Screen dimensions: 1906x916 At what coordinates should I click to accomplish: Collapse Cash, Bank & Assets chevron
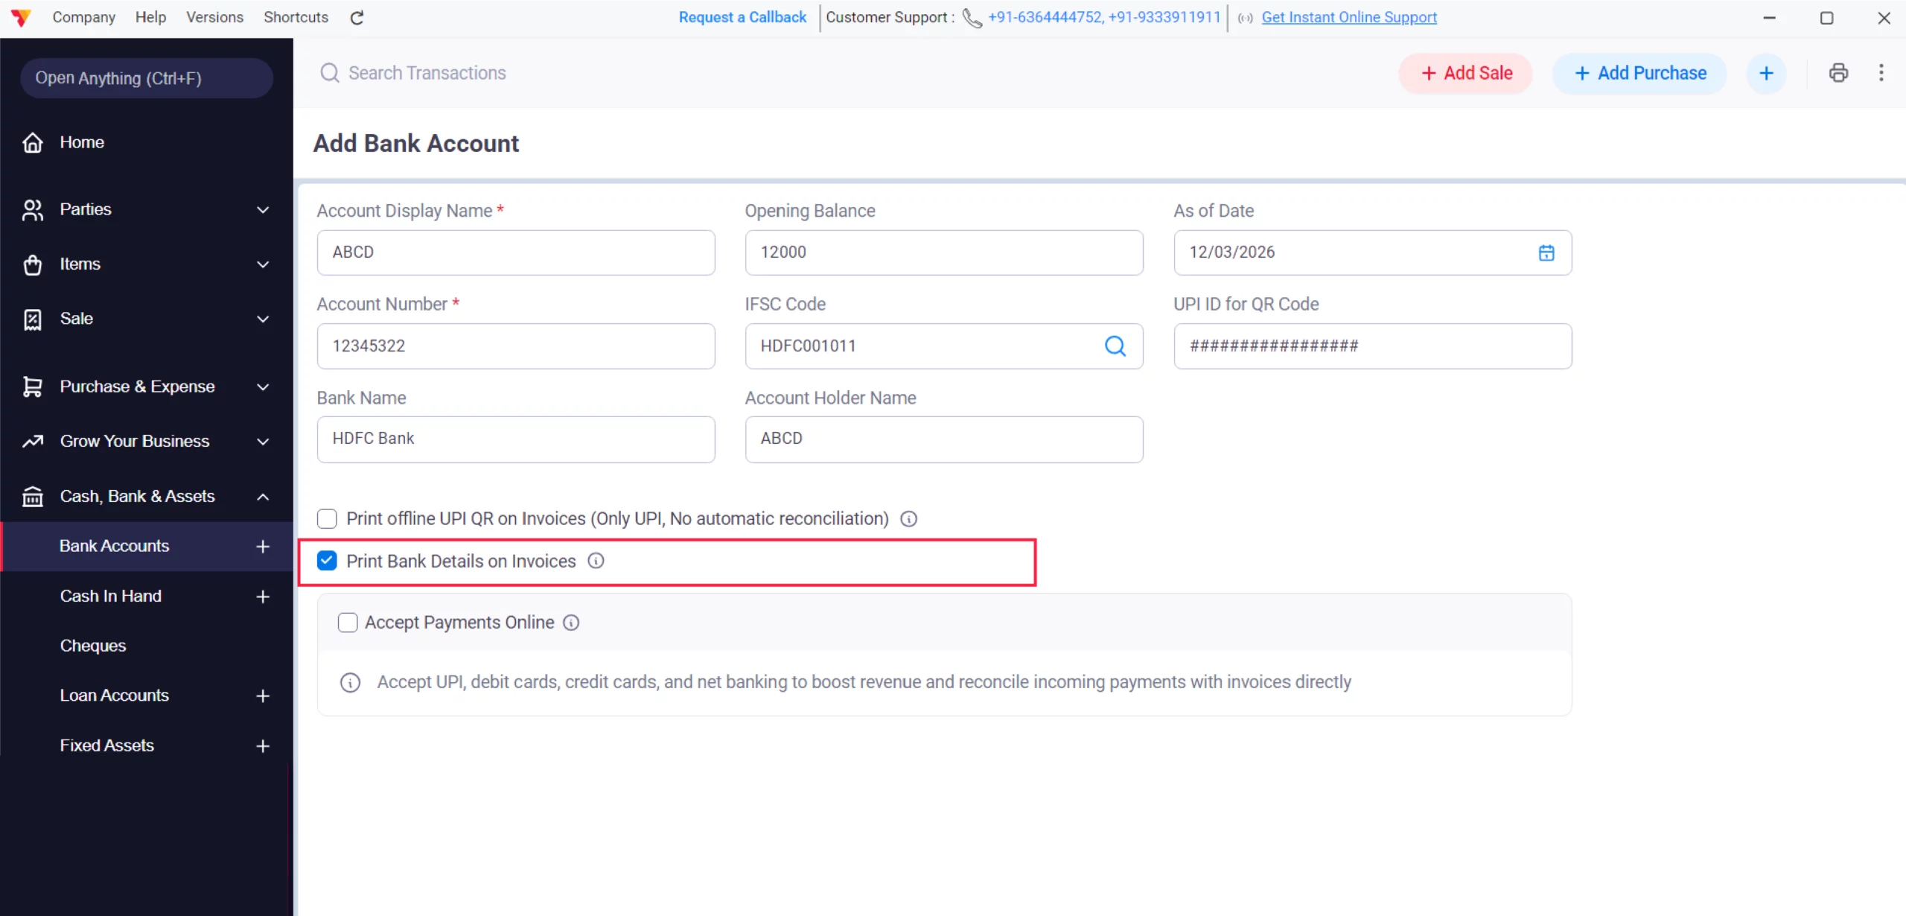click(x=263, y=497)
